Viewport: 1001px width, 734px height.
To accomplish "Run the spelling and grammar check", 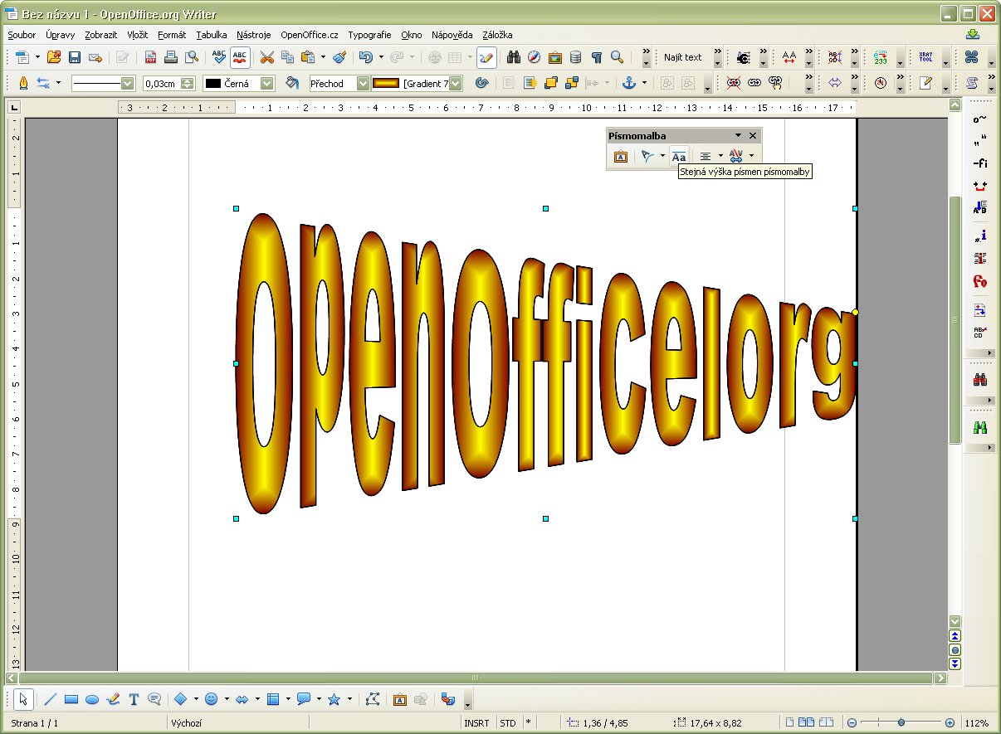I will [x=219, y=57].
